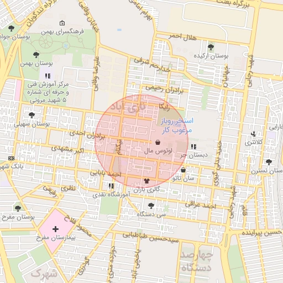Click the tree icon of بوستان مفرح
283x283 pixels.
[18, 208]
